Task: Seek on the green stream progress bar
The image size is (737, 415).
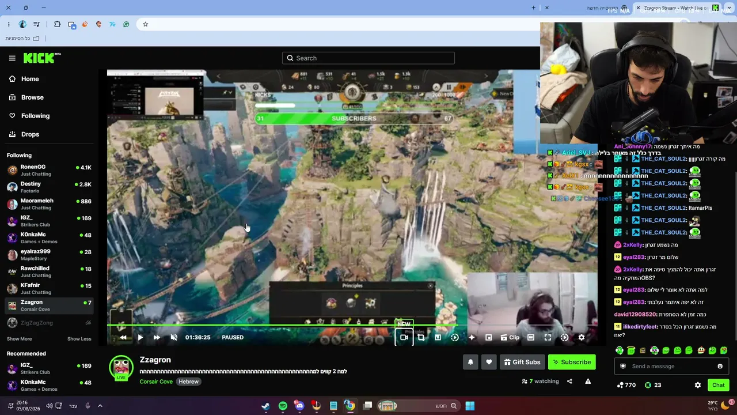Action: click(352, 325)
